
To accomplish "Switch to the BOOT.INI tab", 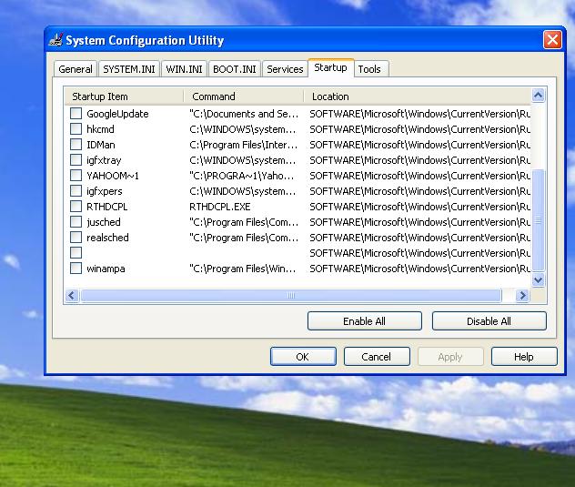I will pos(235,69).
